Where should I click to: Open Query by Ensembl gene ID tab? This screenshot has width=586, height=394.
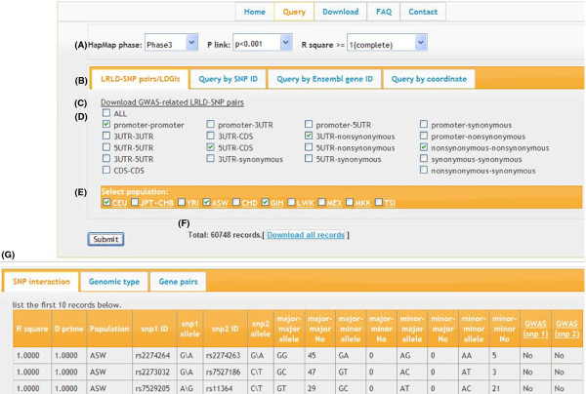tap(325, 79)
